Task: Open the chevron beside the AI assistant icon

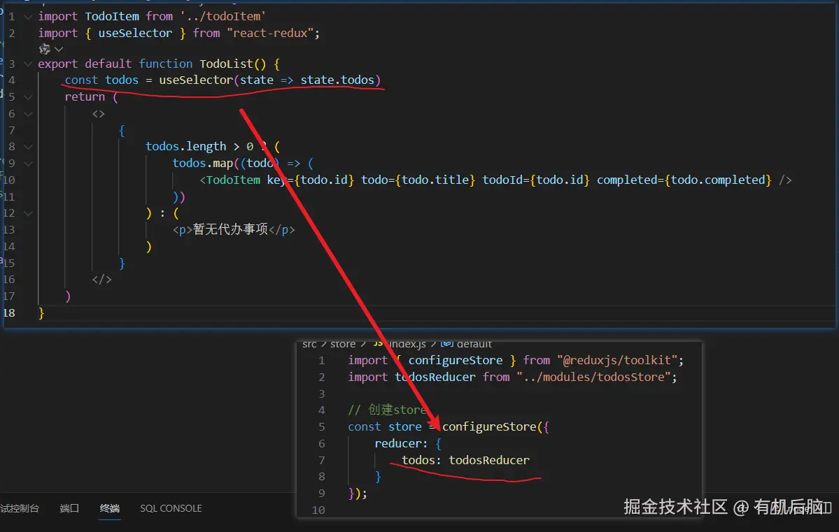Action: pos(59,49)
